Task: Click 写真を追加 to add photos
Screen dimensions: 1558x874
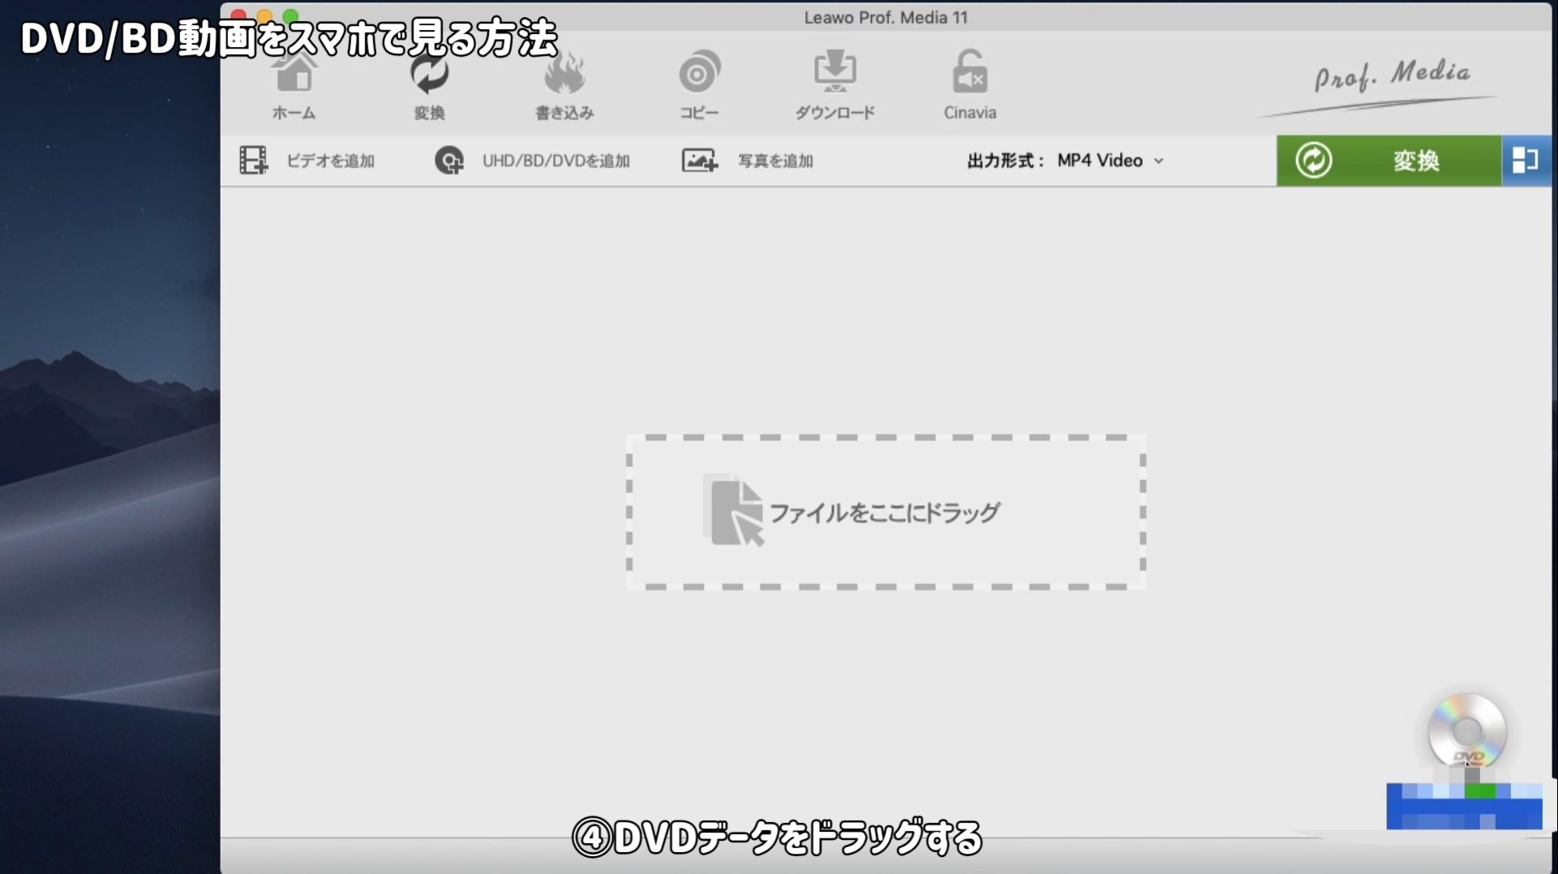Action: pos(748,161)
